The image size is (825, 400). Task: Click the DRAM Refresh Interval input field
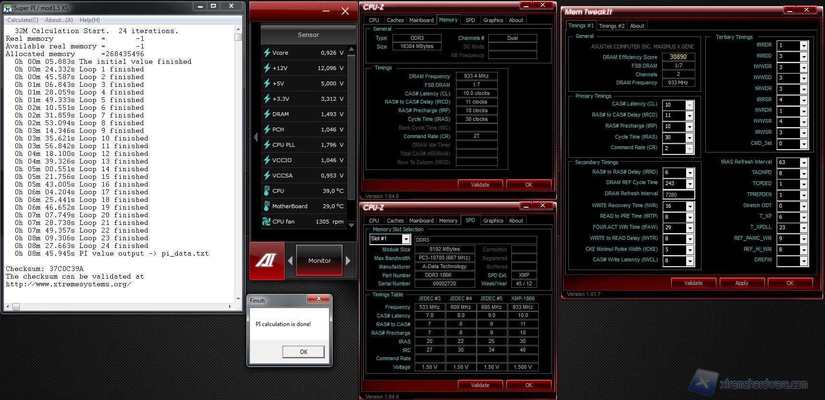point(678,195)
